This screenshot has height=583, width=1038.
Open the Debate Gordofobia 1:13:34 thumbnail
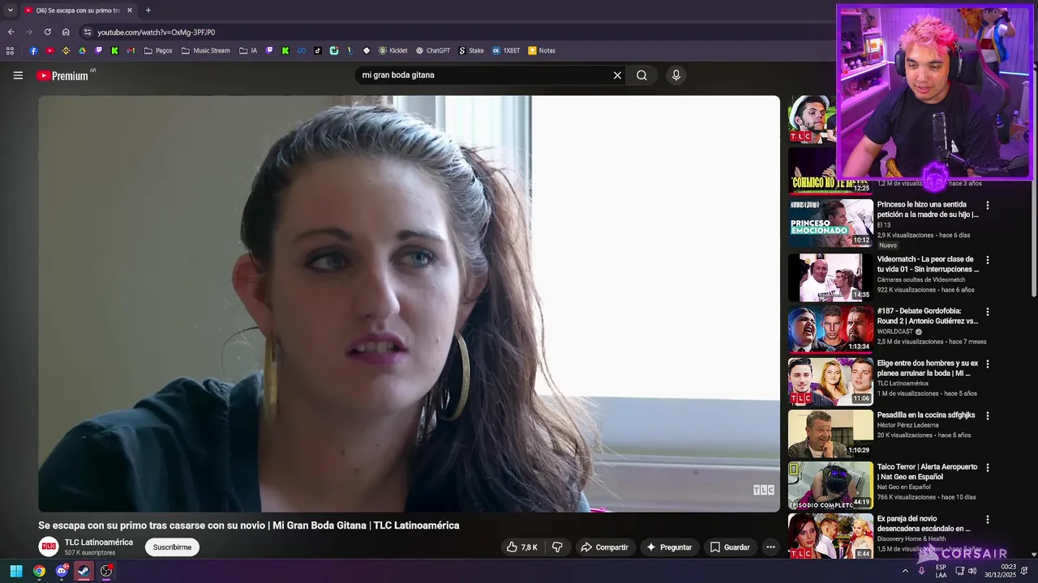[x=830, y=330]
